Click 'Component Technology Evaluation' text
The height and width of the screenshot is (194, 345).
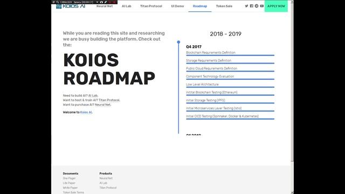click(210, 77)
